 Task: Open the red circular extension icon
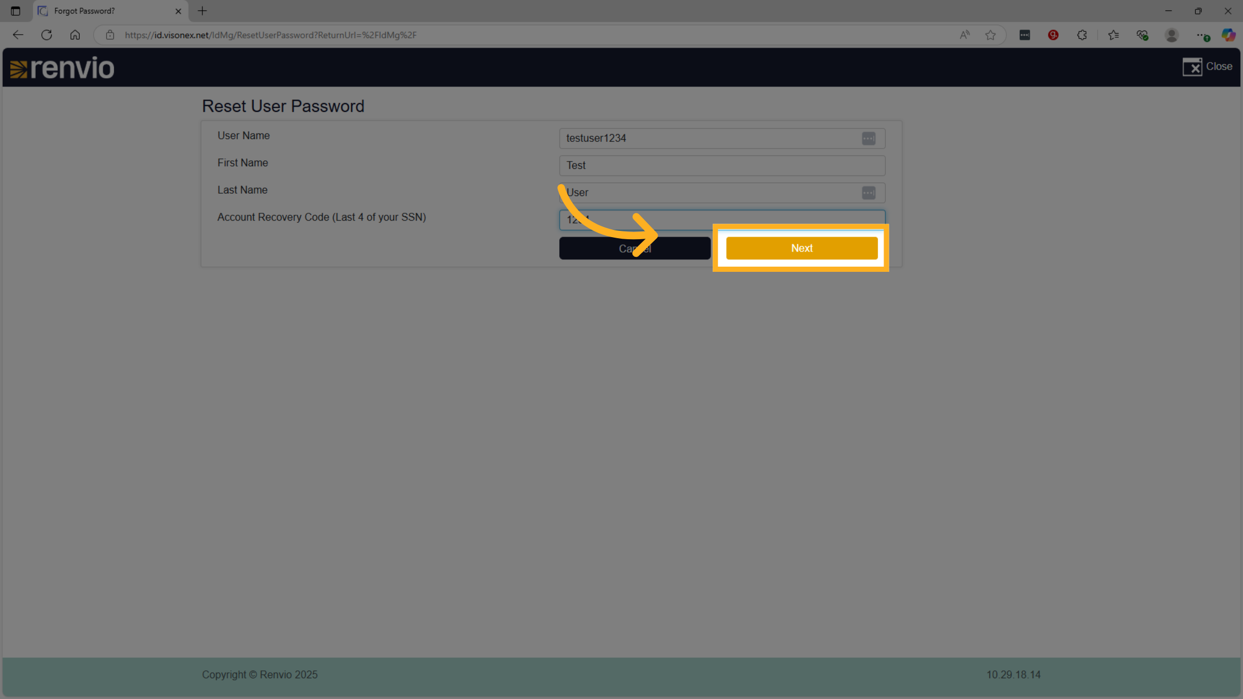pos(1053,35)
